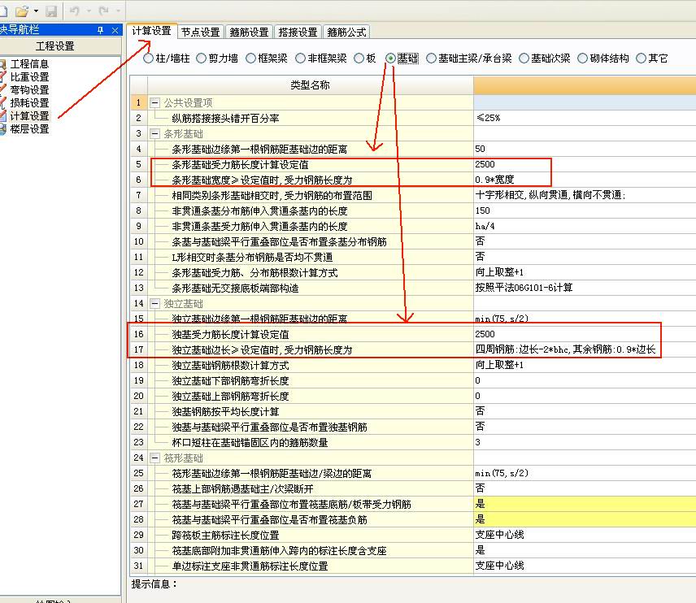Click the 按照平法06G101-6计算 value cell
This screenshot has width=696, height=603.
(x=585, y=288)
